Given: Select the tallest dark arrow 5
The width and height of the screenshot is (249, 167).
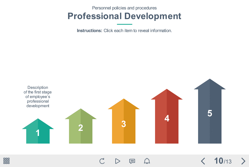Looking at the screenshot, I should (x=210, y=114).
